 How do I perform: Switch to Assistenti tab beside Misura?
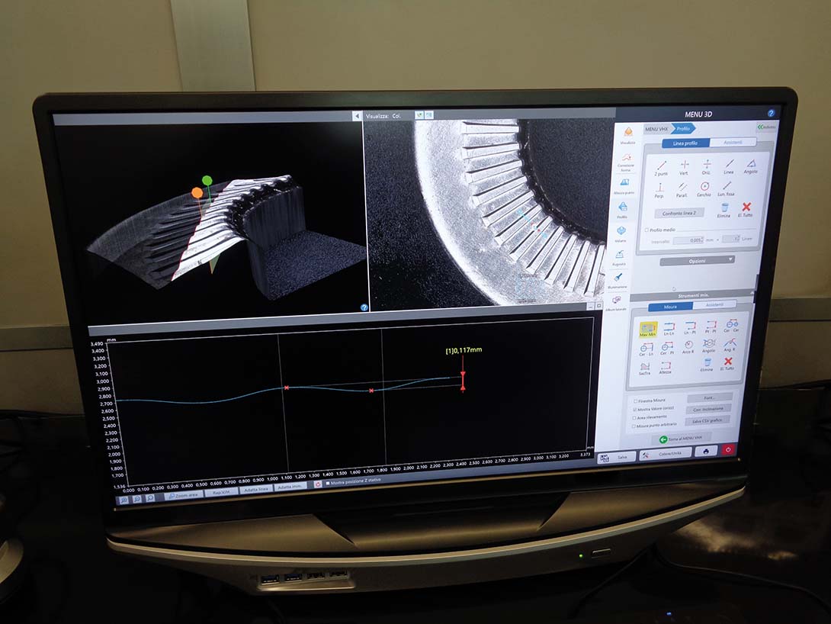pos(714,305)
